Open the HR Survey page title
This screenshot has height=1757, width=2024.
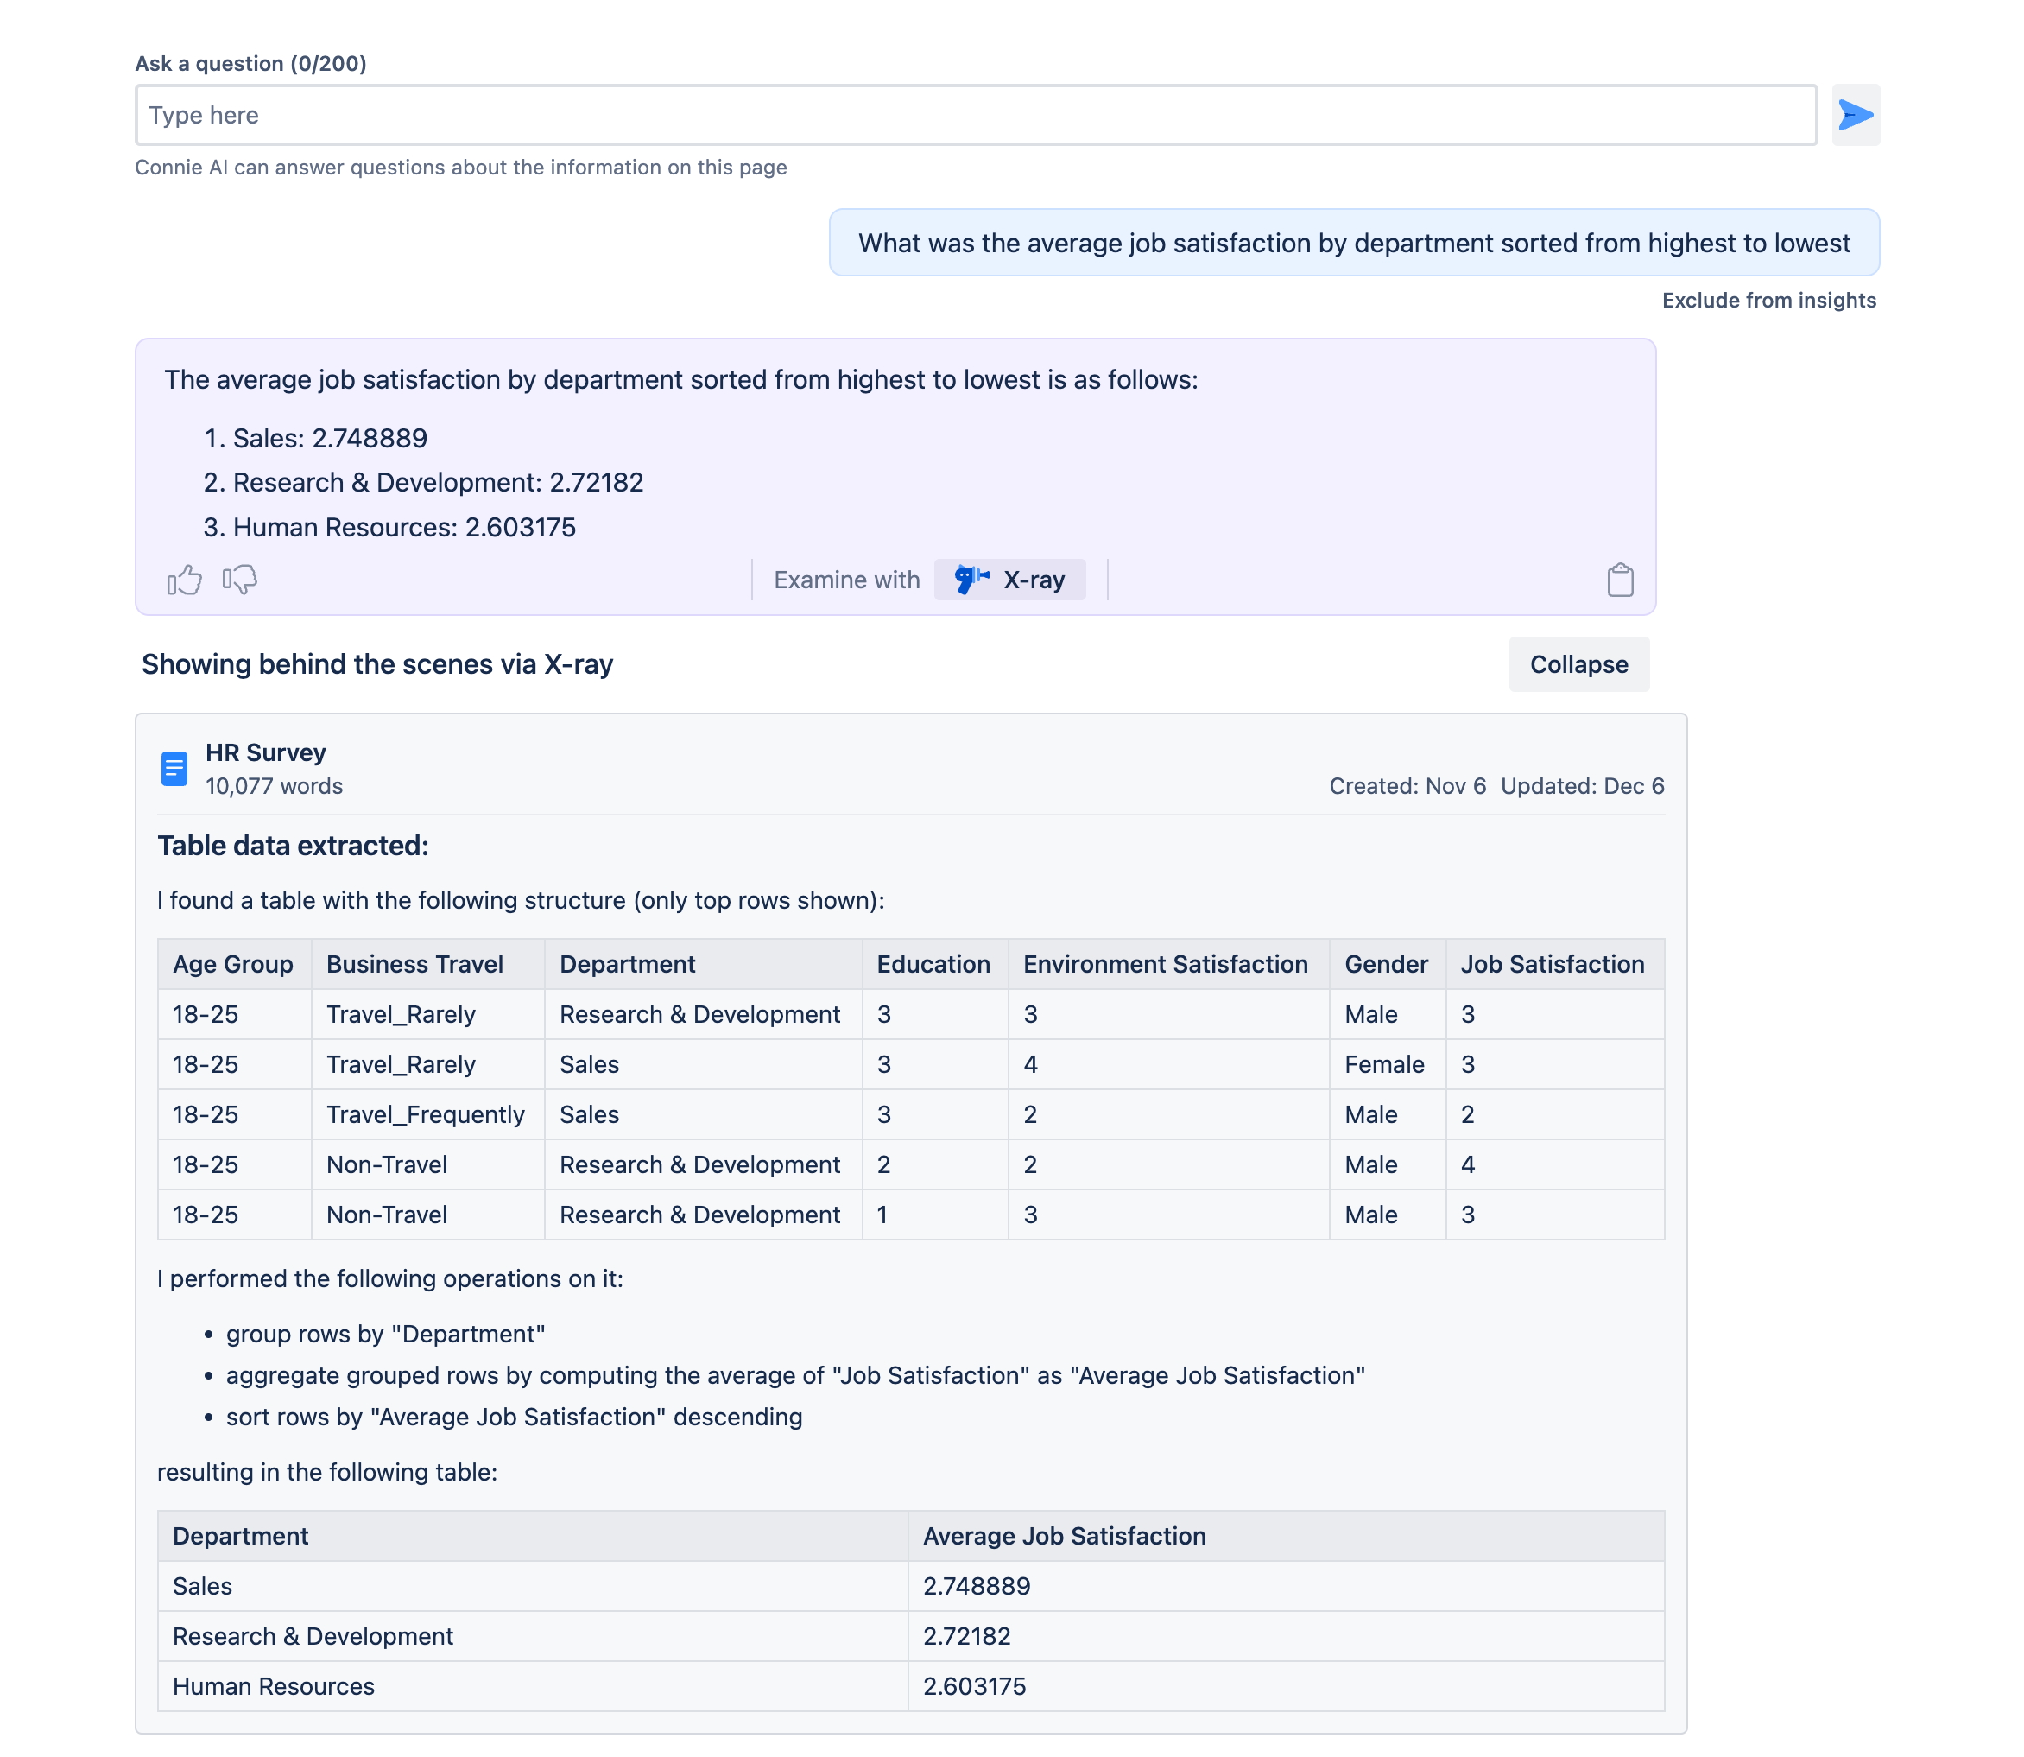266,752
